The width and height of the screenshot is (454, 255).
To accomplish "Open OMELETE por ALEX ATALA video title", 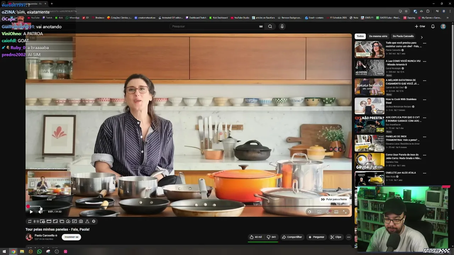I will coord(401,173).
